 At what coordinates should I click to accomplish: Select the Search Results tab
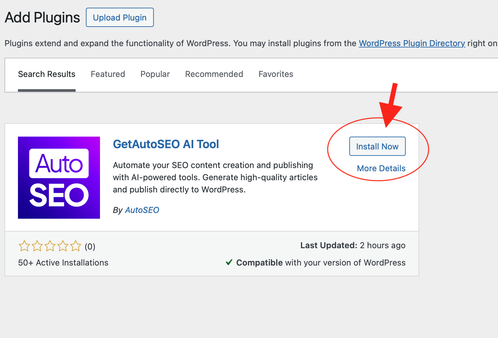pyautogui.click(x=46, y=74)
